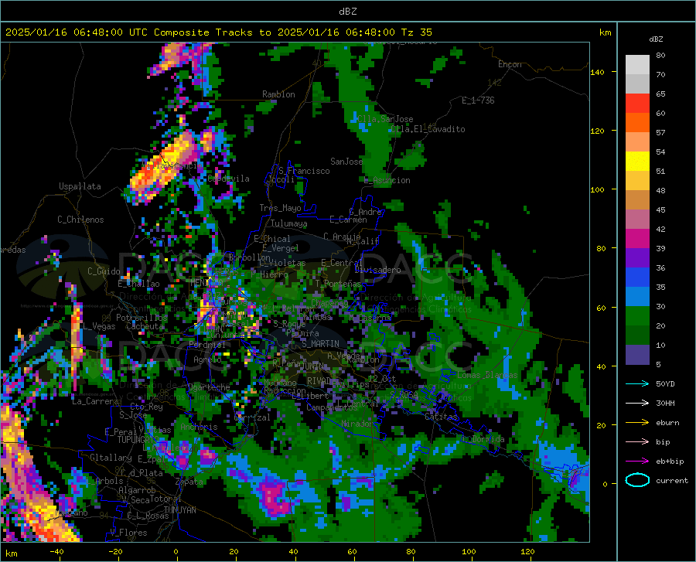The width and height of the screenshot is (696, 562).
Task: Click the 'S_Francisco' map label
Action: click(x=304, y=171)
